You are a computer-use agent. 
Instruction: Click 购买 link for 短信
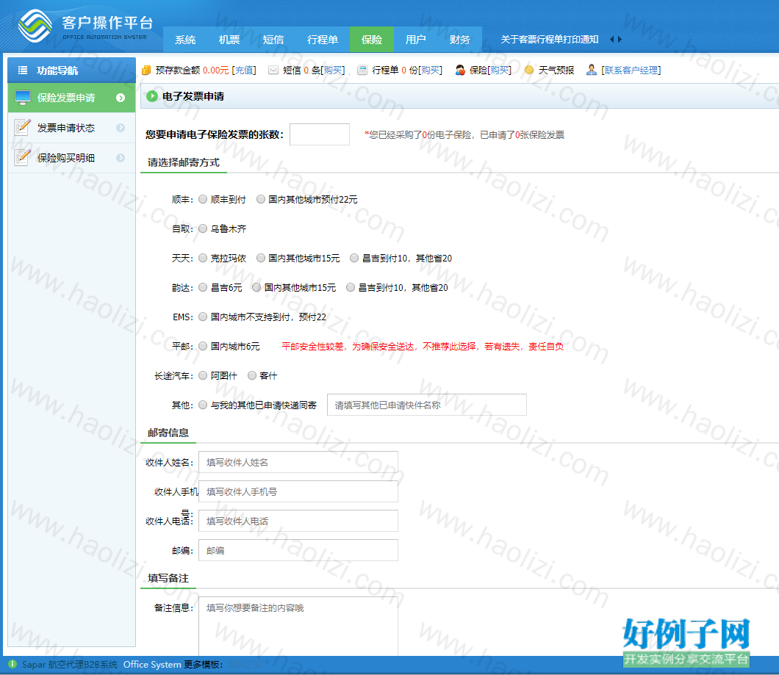click(x=333, y=70)
